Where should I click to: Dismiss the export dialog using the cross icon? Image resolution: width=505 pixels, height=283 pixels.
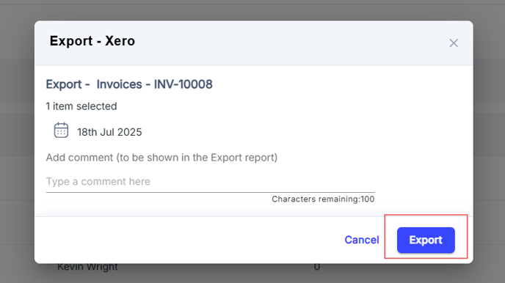click(454, 43)
